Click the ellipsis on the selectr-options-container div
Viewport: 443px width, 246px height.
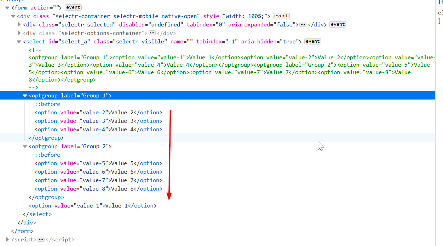pos(152,33)
